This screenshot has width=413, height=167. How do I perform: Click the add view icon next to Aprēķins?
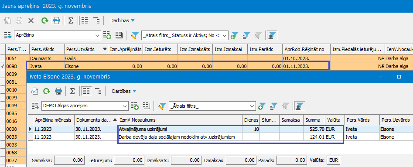click(x=107, y=35)
